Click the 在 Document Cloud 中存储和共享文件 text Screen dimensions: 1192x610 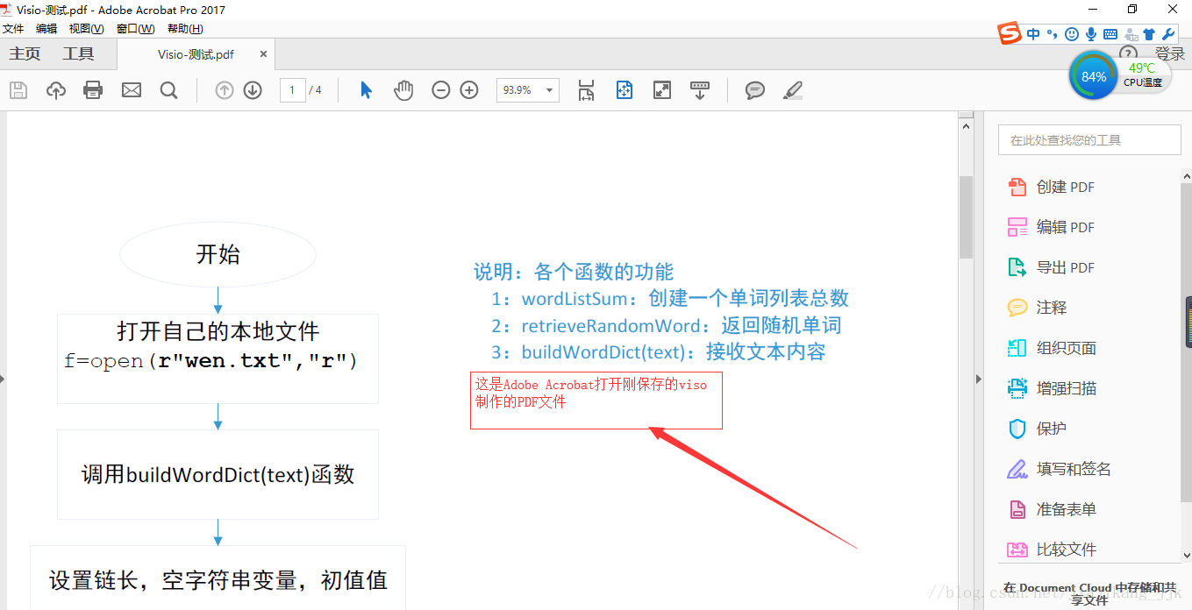pyautogui.click(x=1089, y=594)
